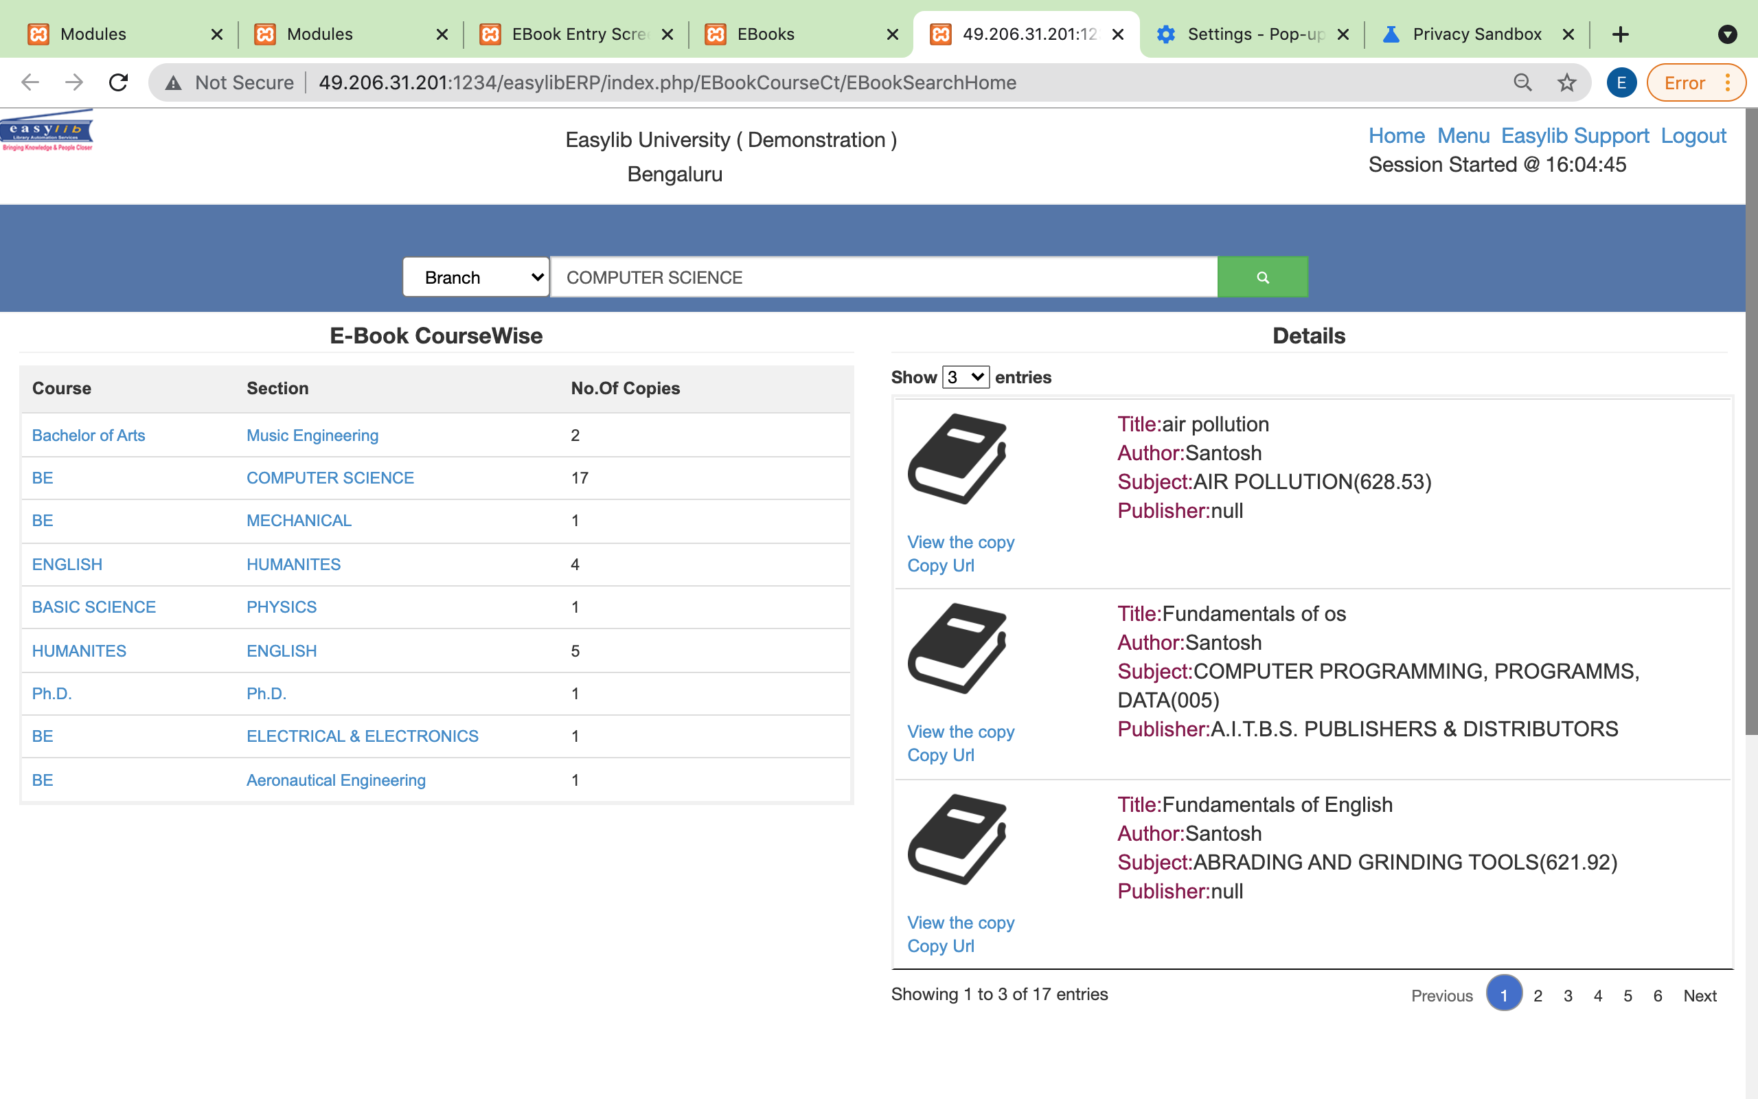Image resolution: width=1758 pixels, height=1099 pixels.
Task: Click the Logout link
Action: 1693,135
